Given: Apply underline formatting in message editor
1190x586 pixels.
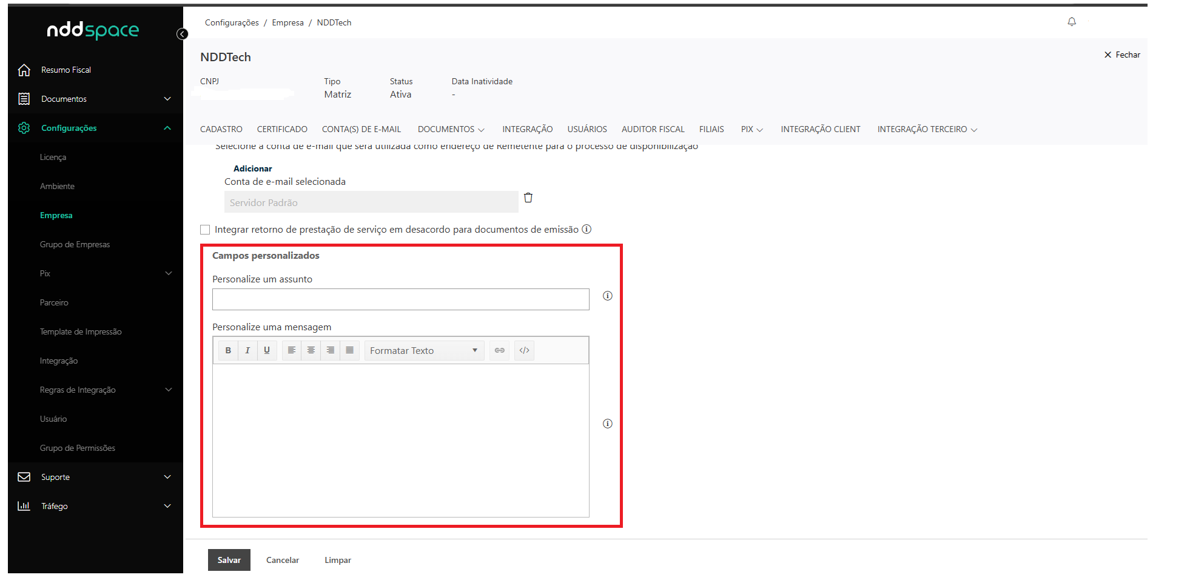Looking at the screenshot, I should [267, 350].
